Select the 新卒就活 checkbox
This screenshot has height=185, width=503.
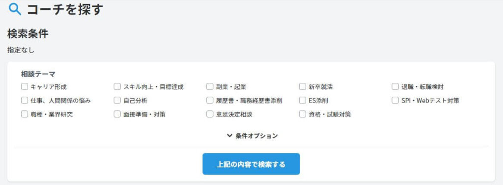pyautogui.click(x=303, y=86)
